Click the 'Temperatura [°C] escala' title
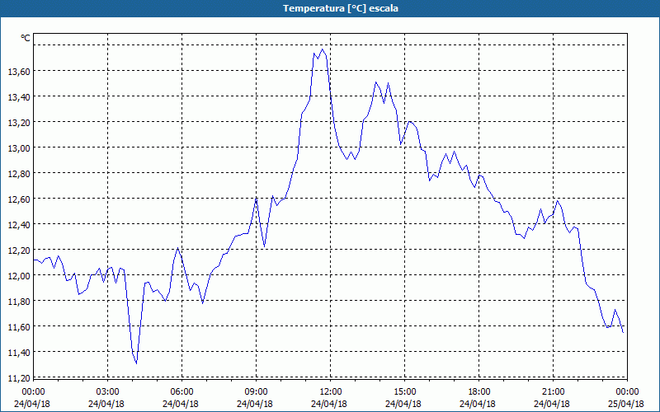The image size is (660, 412). coord(341,8)
